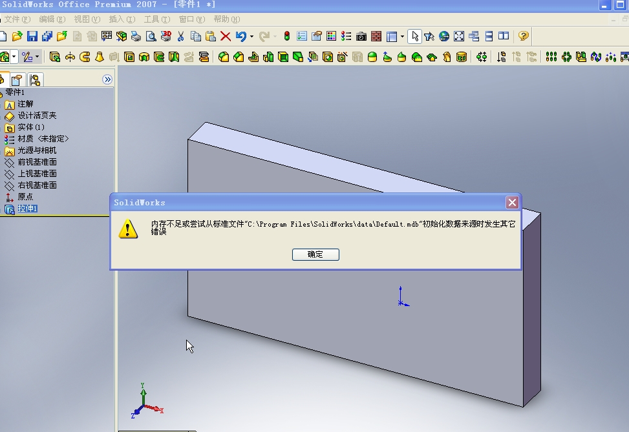Click the Copy icon
The width and height of the screenshot is (629, 432).
coord(196,36)
